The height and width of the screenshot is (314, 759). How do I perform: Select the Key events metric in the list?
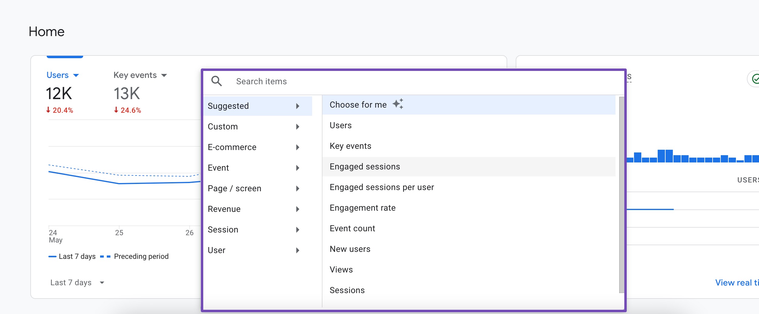pos(469,146)
